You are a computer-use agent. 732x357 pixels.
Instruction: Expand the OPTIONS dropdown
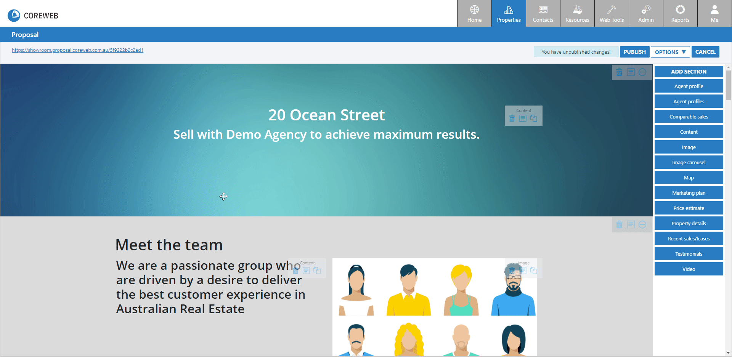pos(670,52)
